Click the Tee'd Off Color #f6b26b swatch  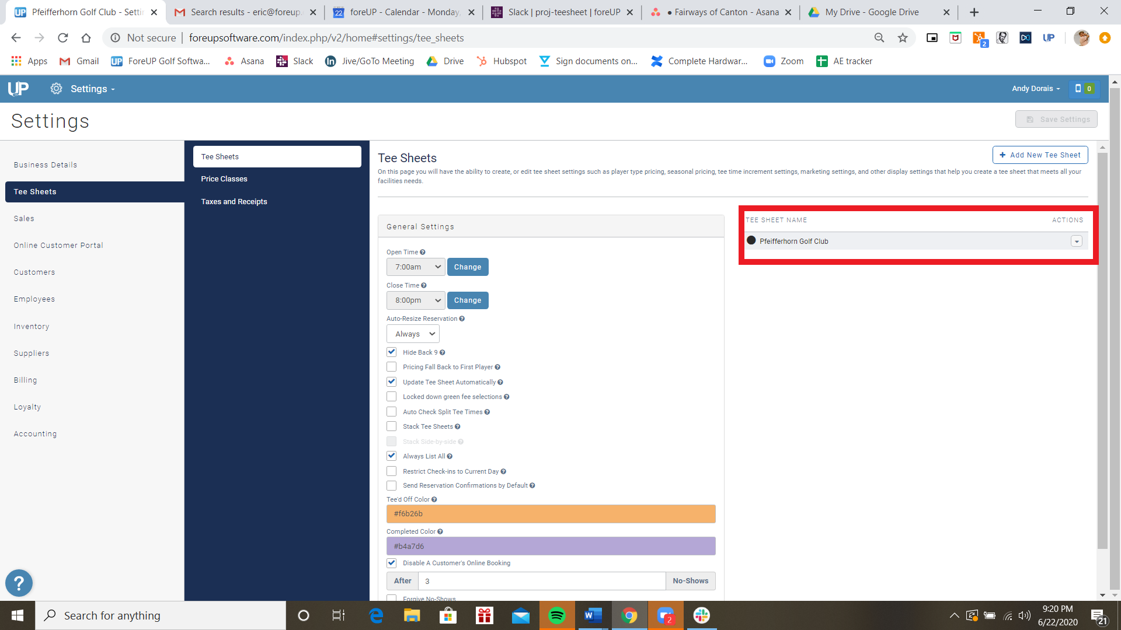point(551,514)
